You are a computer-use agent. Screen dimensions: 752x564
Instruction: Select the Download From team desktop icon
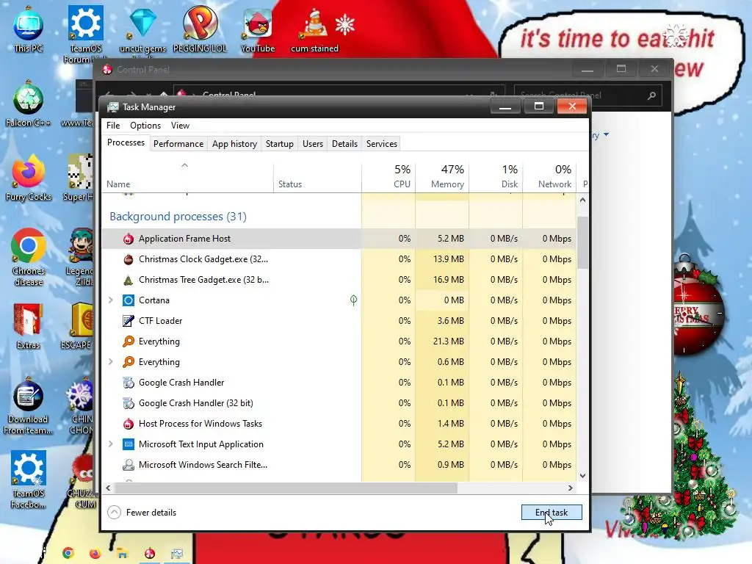tap(29, 407)
